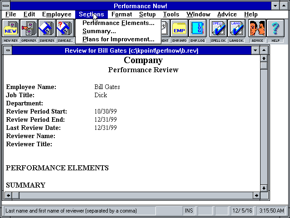290x218 pixels.
Task: Click the horizontal scrollbar left arrow
Action: click(8, 195)
